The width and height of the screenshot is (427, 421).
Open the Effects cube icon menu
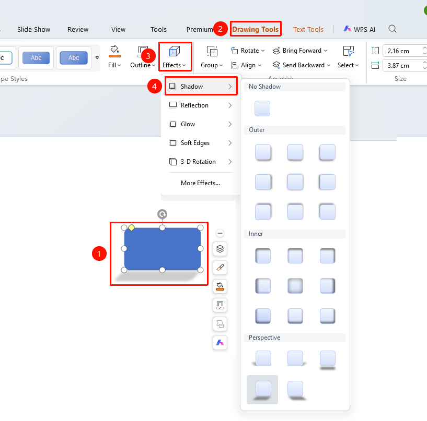coord(174,51)
